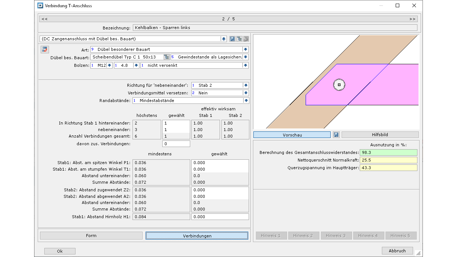The height and width of the screenshot is (257, 457).
Task: Open the Bolzen M12 size dropdown
Action: point(109,65)
